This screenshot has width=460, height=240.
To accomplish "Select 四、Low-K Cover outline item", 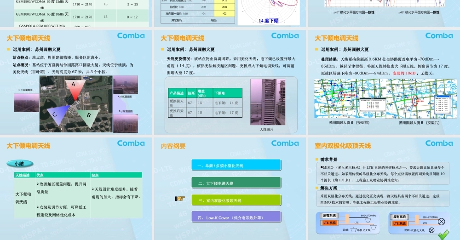I will click(236, 217).
